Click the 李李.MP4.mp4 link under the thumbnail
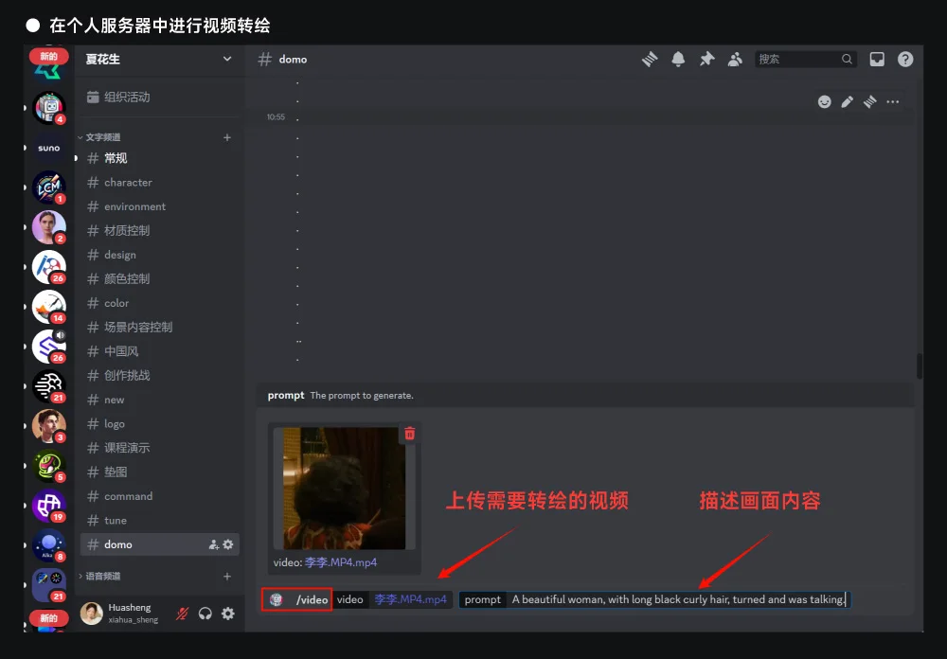This screenshot has height=659, width=947. click(x=341, y=562)
